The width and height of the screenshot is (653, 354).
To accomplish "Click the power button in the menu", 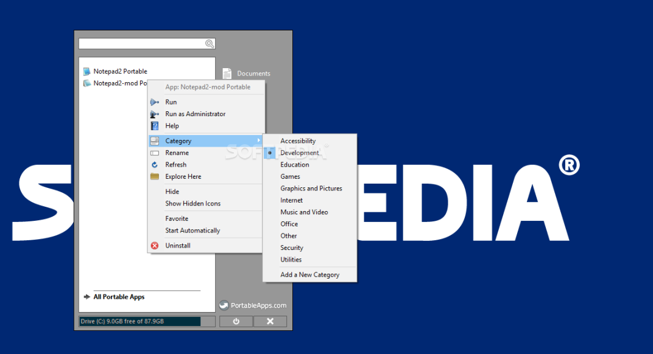I will point(236,321).
